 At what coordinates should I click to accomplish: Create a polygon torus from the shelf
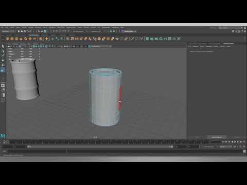(x=25, y=39)
